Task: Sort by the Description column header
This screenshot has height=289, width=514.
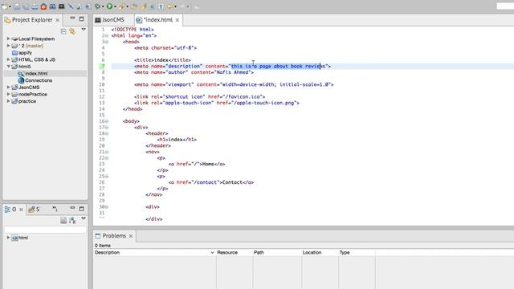Action: point(154,253)
